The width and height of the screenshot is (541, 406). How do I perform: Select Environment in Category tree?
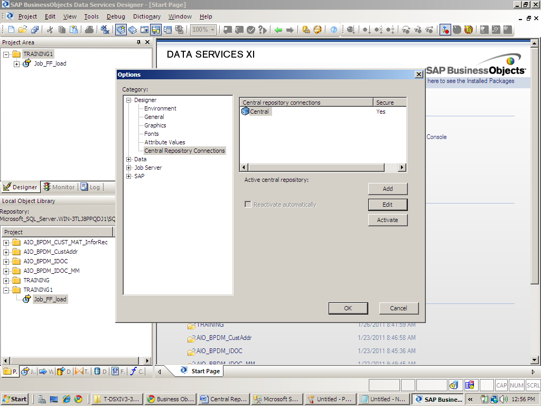point(160,108)
